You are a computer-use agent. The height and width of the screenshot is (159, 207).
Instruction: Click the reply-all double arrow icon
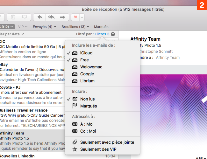click(x=51, y=17)
